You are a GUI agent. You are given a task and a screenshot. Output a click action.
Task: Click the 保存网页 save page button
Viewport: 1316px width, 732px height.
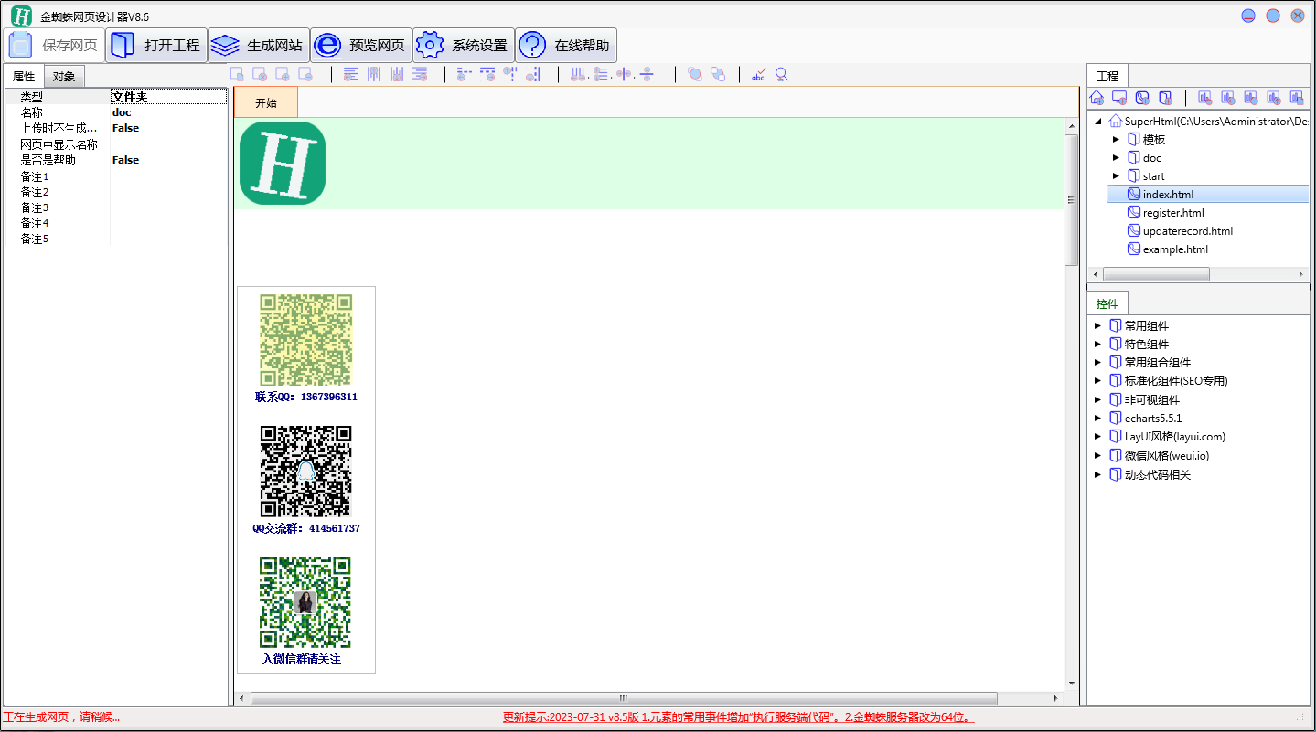(54, 45)
